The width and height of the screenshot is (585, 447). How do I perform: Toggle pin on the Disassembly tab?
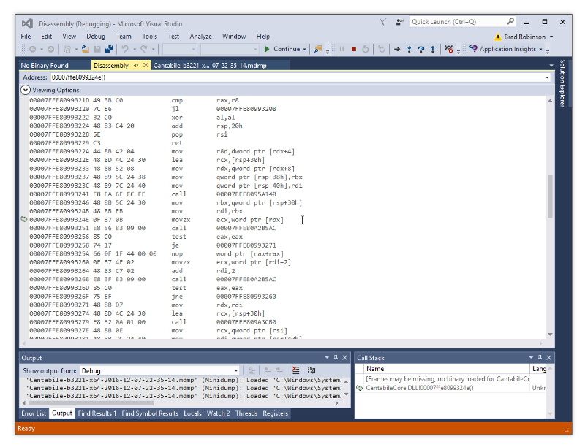(136, 66)
